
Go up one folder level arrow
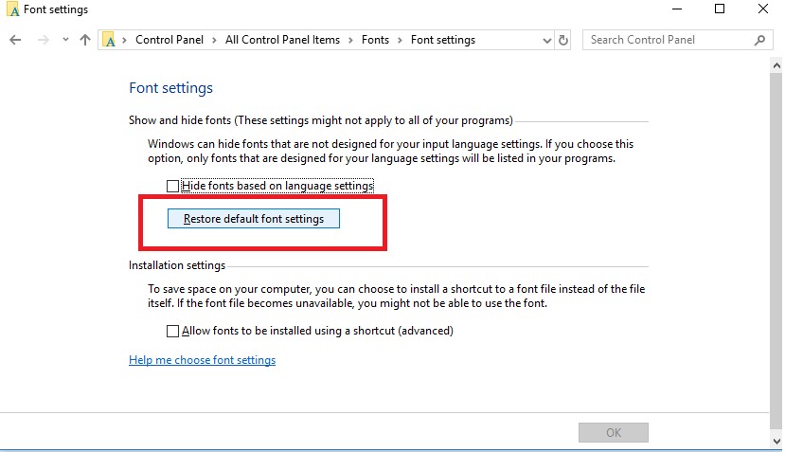85,40
